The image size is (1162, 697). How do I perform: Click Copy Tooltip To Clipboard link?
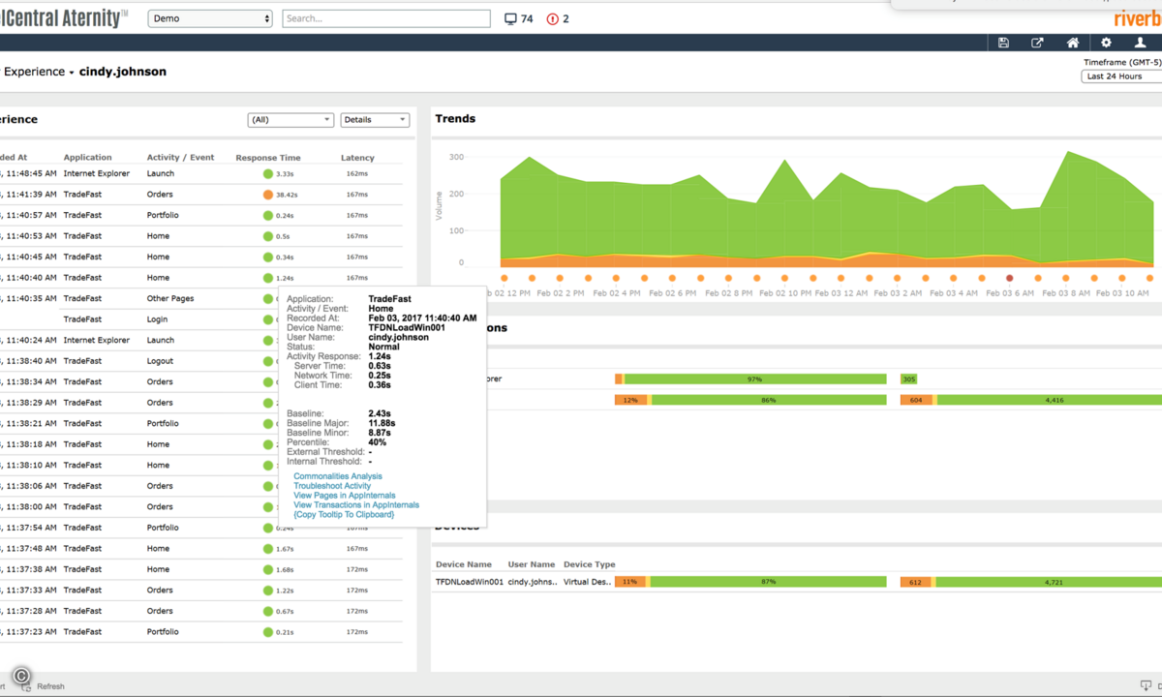(x=344, y=515)
